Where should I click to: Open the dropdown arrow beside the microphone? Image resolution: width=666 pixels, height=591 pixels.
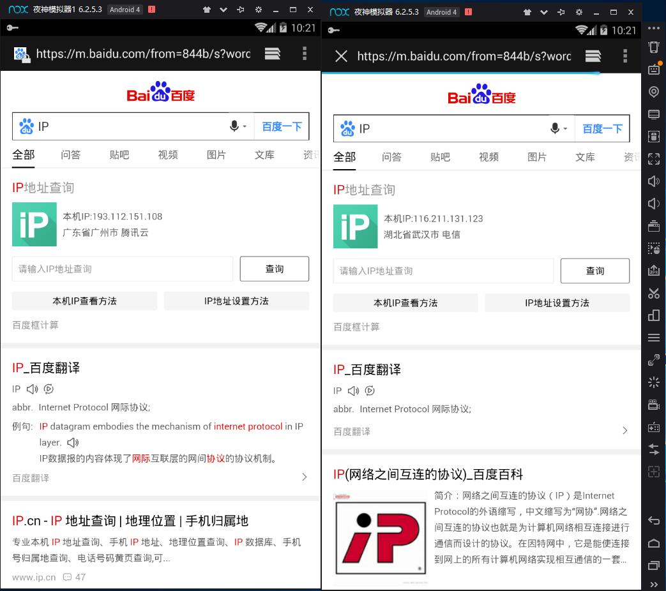tap(245, 126)
